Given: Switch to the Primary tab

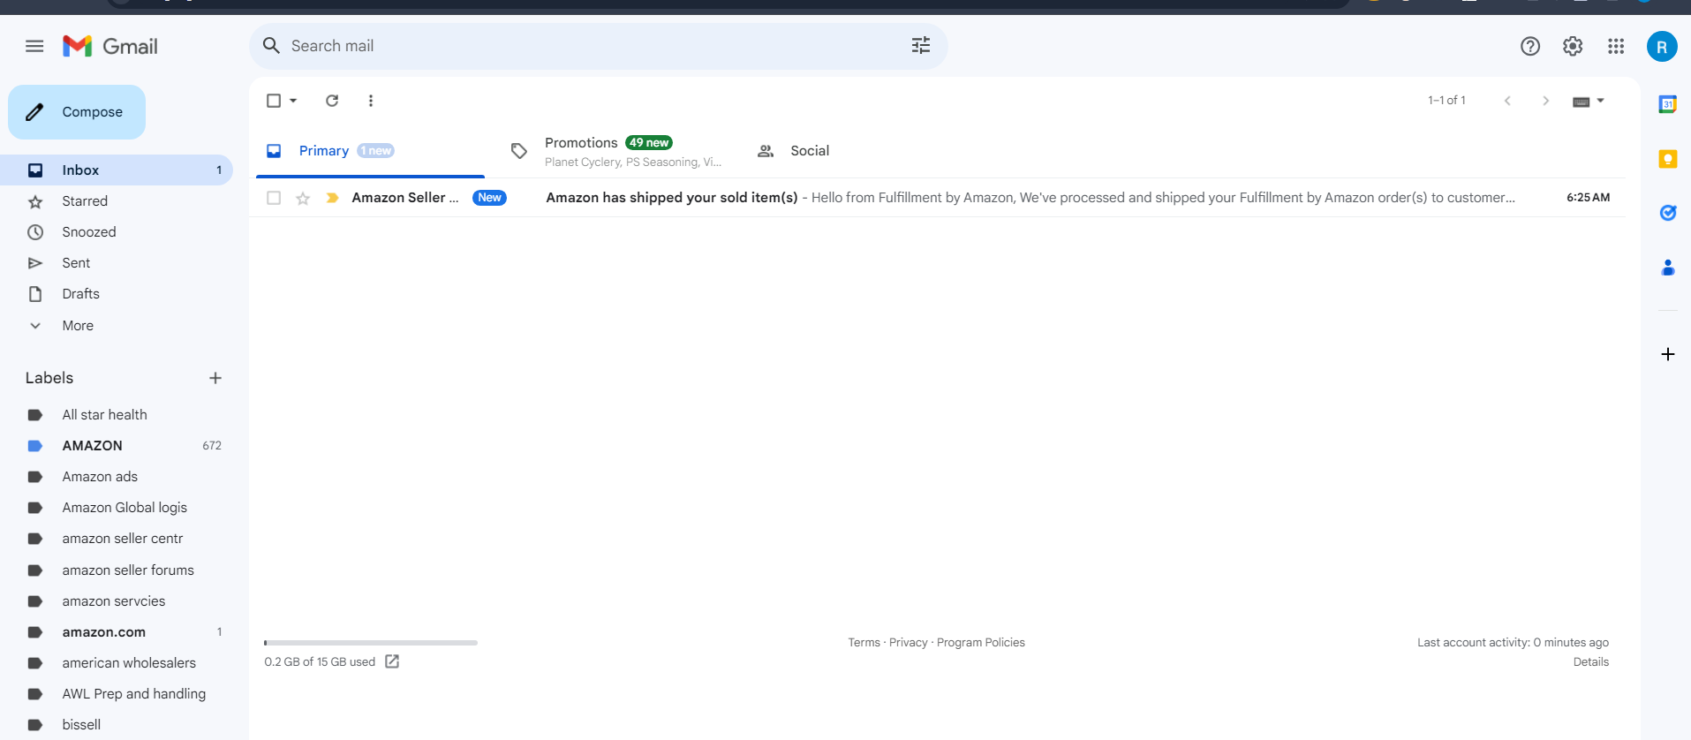Looking at the screenshot, I should [x=370, y=151].
